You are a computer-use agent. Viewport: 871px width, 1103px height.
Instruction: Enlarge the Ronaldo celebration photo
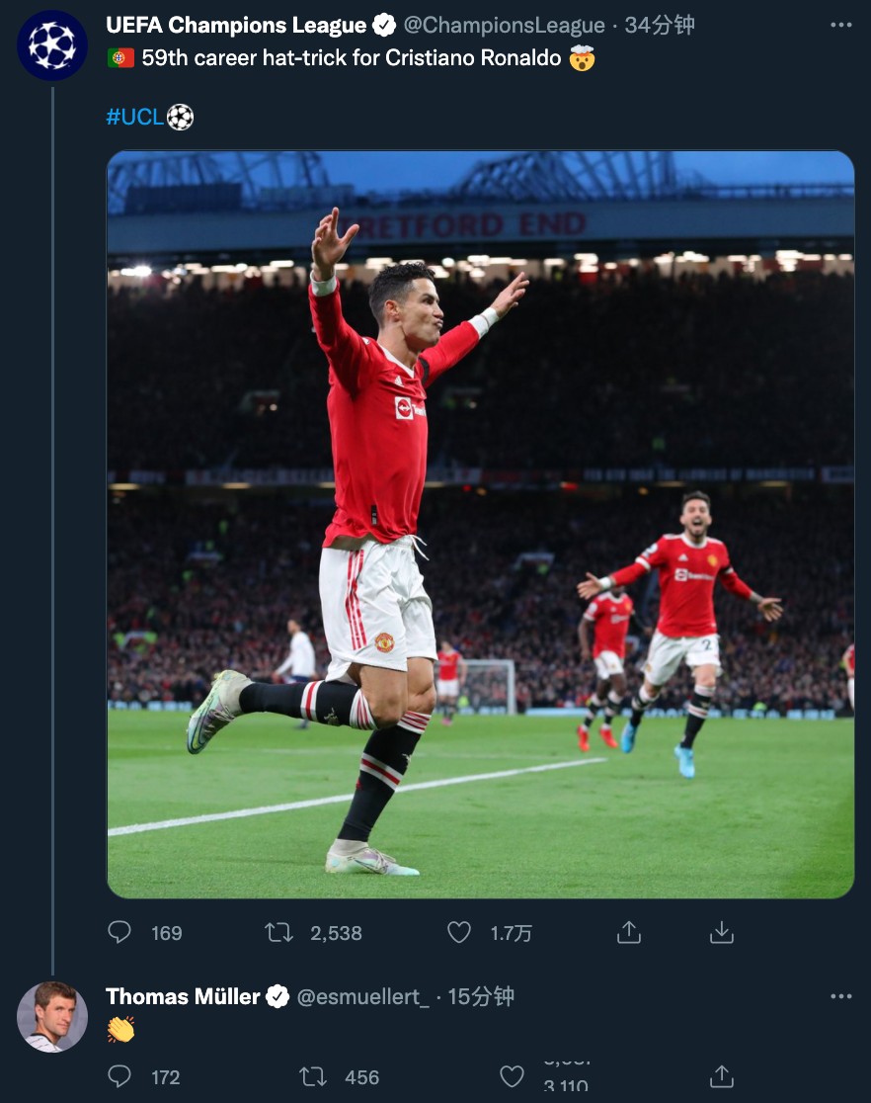click(x=480, y=524)
